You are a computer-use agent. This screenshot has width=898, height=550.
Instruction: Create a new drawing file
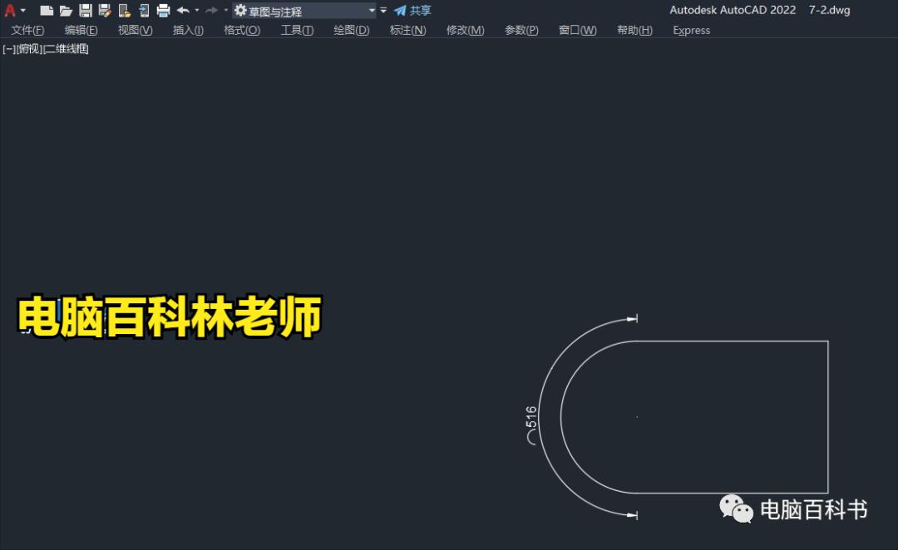[46, 10]
